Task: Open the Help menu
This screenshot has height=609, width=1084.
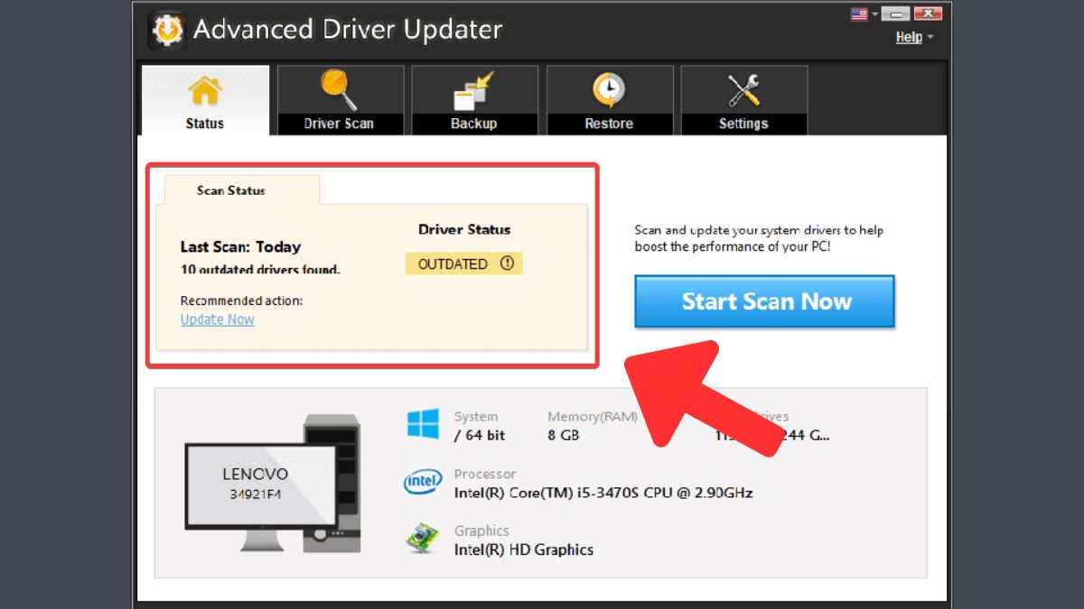Action: 913,37
